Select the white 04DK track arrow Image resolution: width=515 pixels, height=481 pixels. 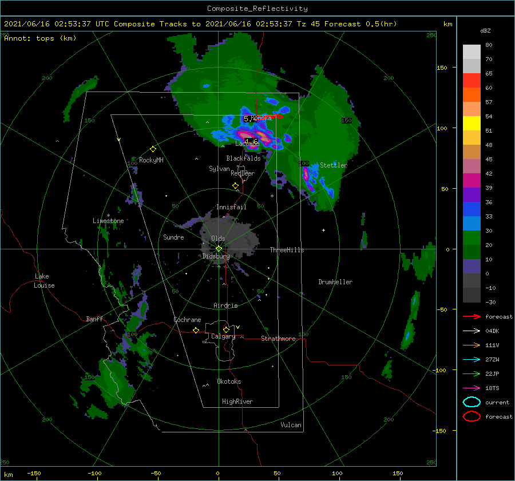coord(472,331)
